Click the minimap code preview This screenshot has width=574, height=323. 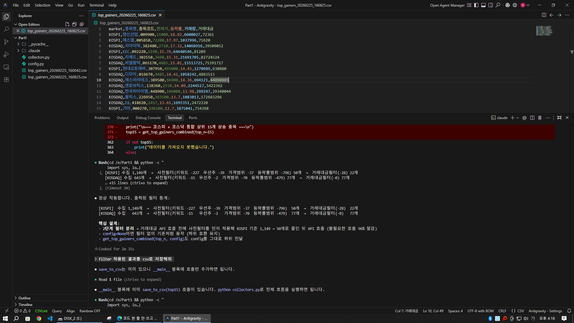coord(544,31)
